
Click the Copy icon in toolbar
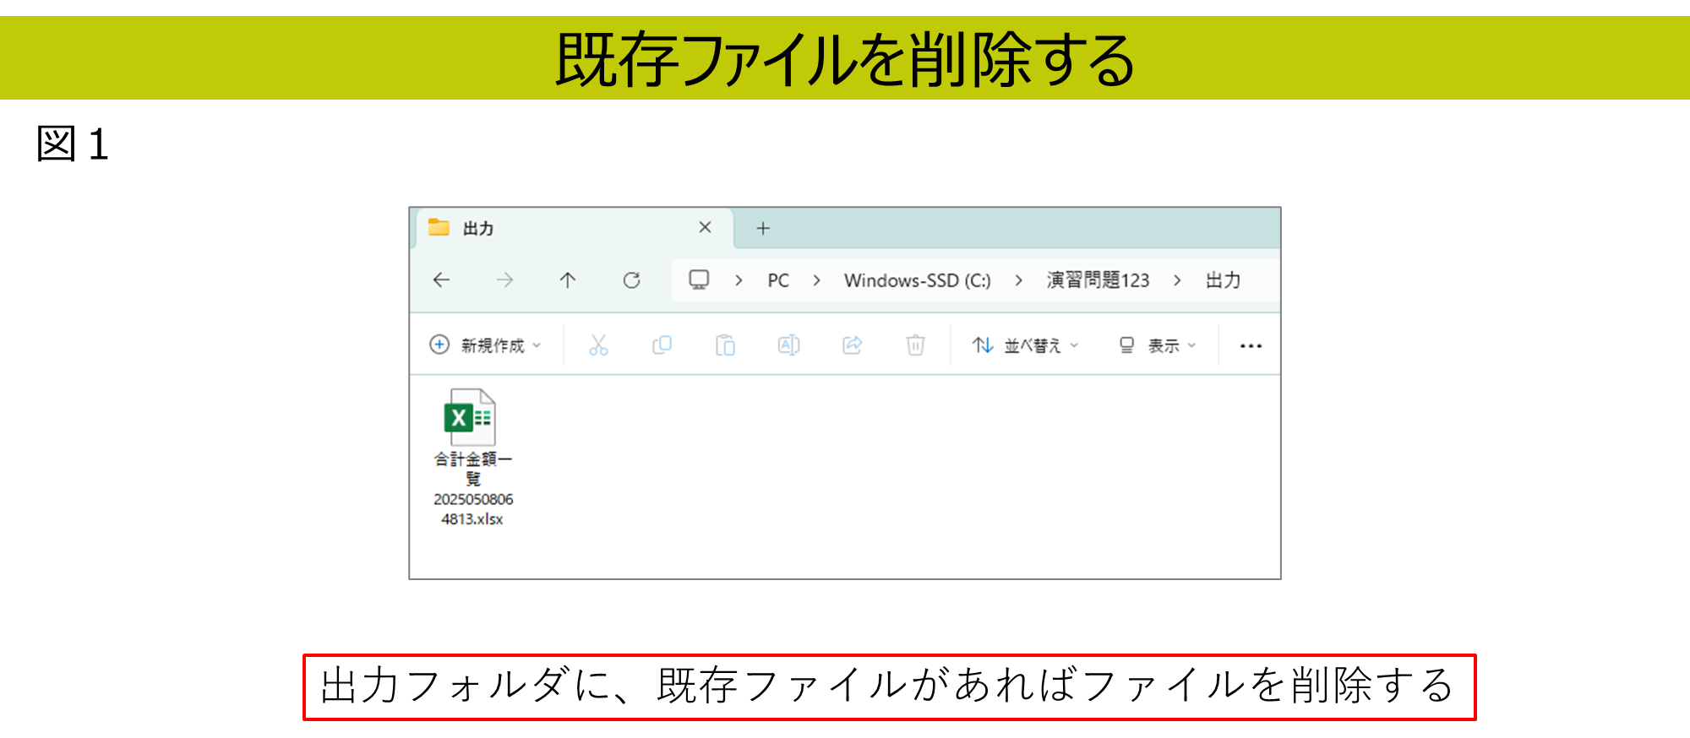(662, 345)
